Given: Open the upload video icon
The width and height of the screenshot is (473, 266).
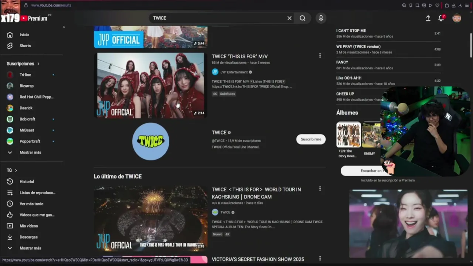Looking at the screenshot, I should click(428, 18).
